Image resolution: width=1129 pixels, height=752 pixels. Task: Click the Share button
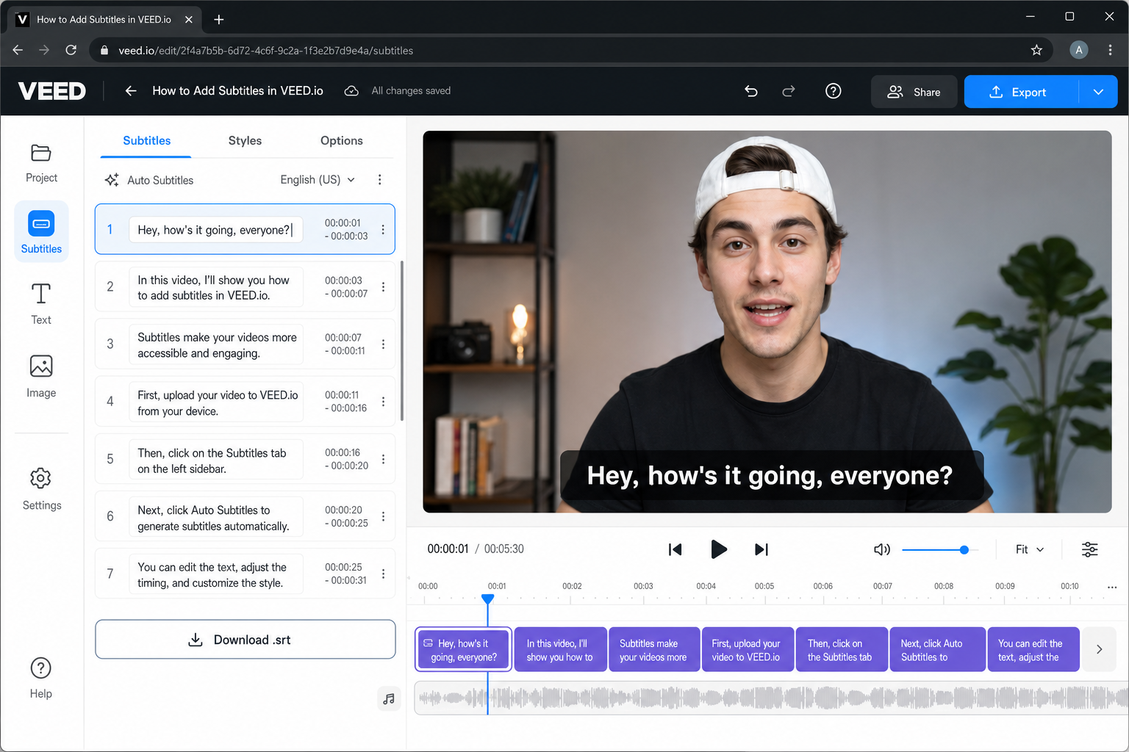pos(914,92)
